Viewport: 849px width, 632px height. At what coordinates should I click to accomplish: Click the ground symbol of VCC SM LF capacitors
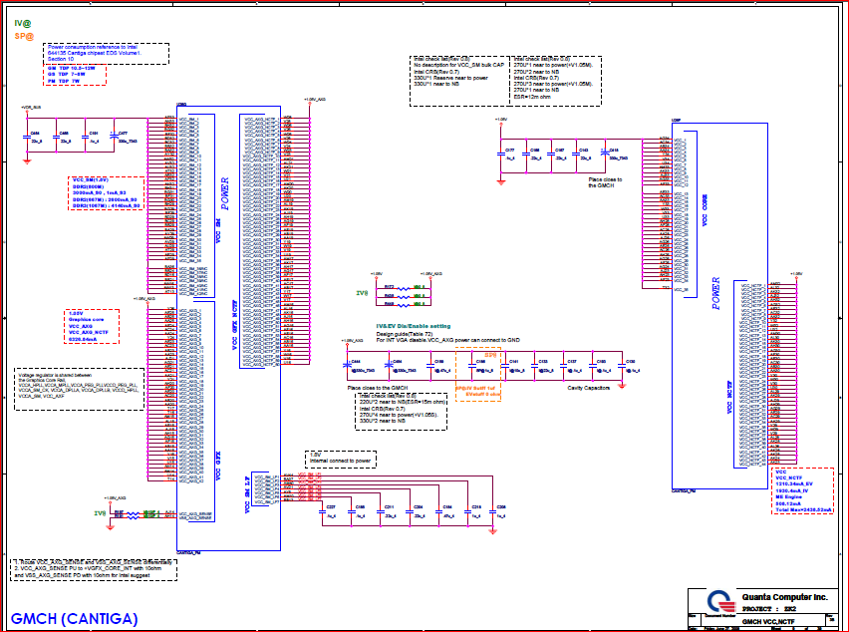pyautogui.click(x=492, y=531)
